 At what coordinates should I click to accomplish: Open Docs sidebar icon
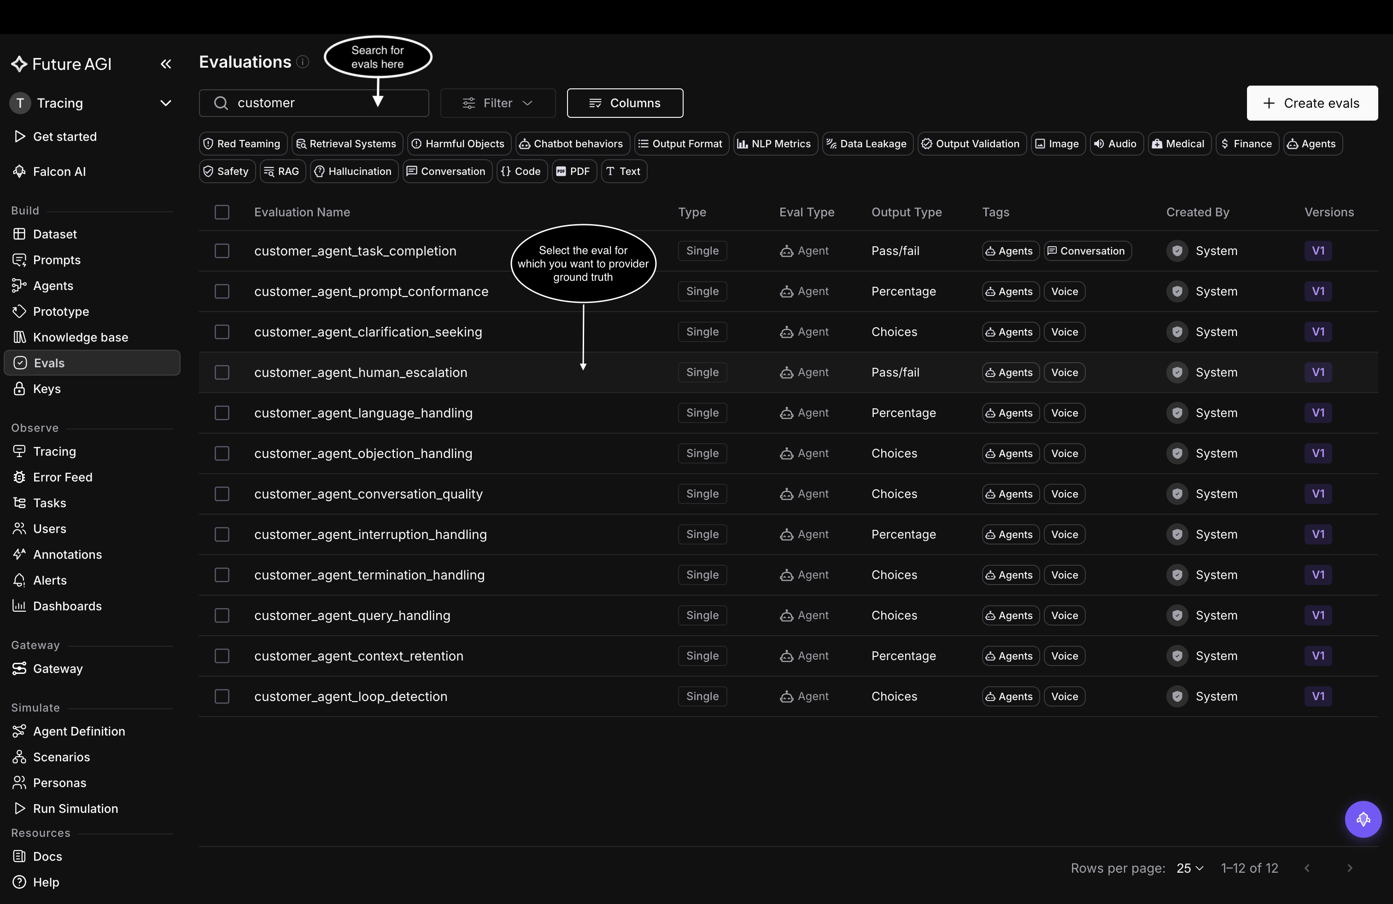point(19,856)
